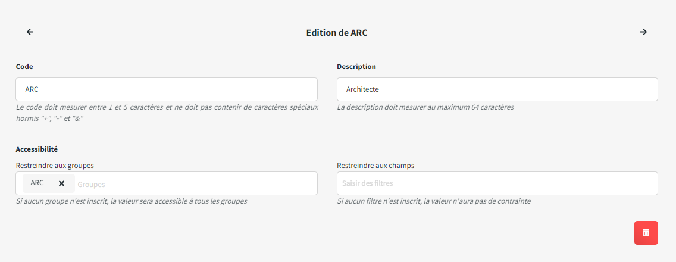Go to next entry with right arrow icon

[643, 32]
